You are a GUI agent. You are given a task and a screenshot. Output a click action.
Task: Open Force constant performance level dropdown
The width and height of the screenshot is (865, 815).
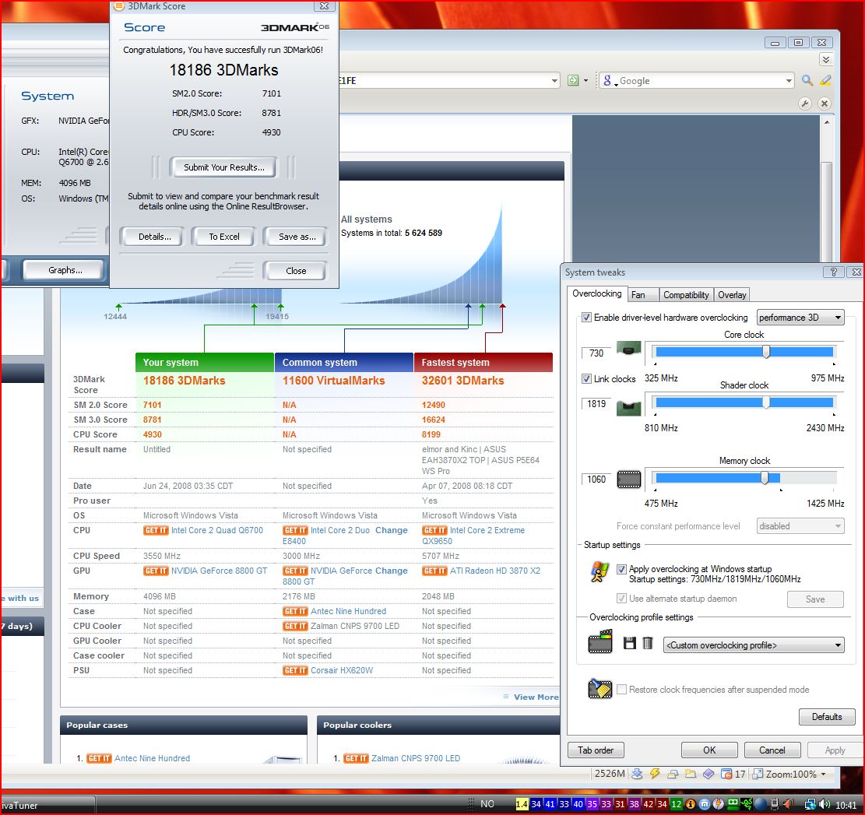(800, 526)
